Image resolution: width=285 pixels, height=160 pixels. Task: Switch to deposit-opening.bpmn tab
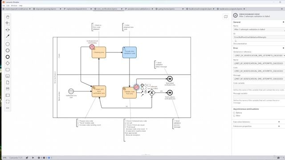(46, 9)
